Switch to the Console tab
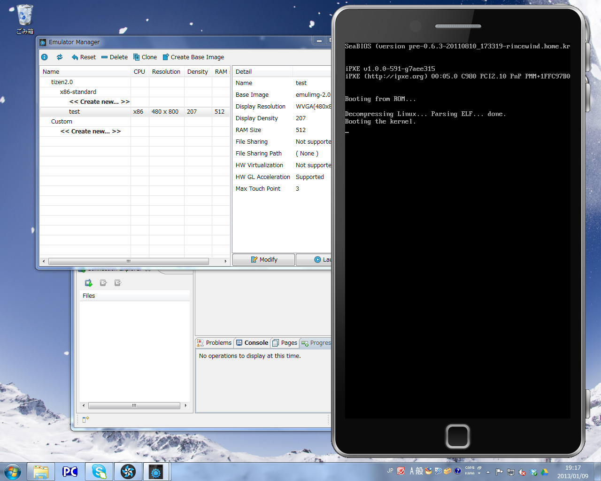The height and width of the screenshot is (481, 601). pos(252,343)
